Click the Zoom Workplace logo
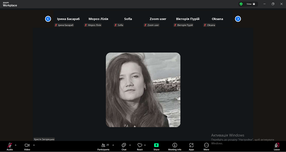The width and height of the screenshot is (286, 152). click(x=10, y=4)
